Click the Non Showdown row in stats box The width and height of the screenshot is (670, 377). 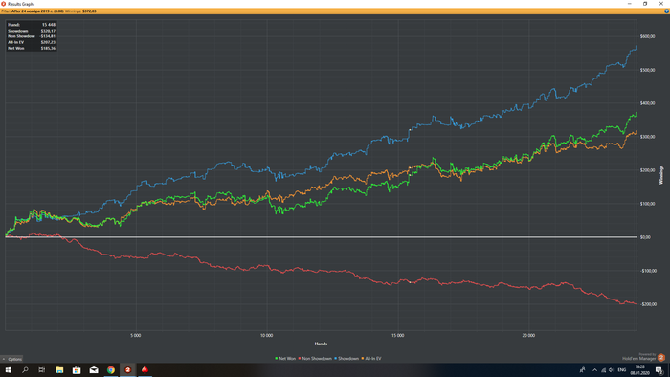(32, 36)
